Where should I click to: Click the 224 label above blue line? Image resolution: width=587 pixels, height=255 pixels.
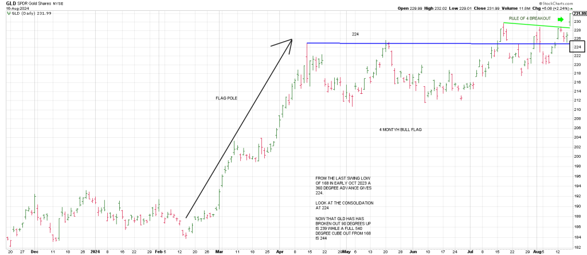(x=355, y=34)
